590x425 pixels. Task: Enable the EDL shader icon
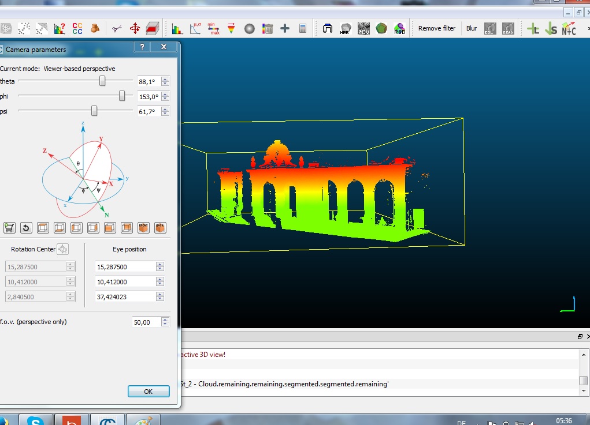(x=489, y=28)
